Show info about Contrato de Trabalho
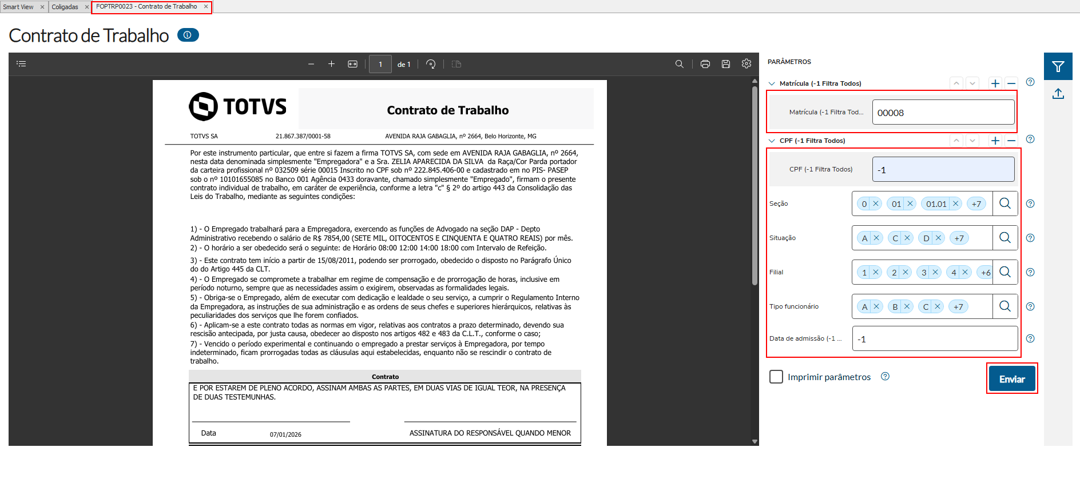The width and height of the screenshot is (1080, 479). tap(188, 35)
